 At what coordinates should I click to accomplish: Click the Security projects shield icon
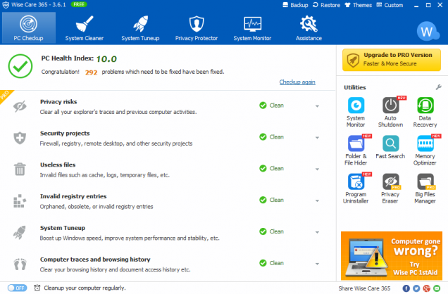click(x=20, y=138)
